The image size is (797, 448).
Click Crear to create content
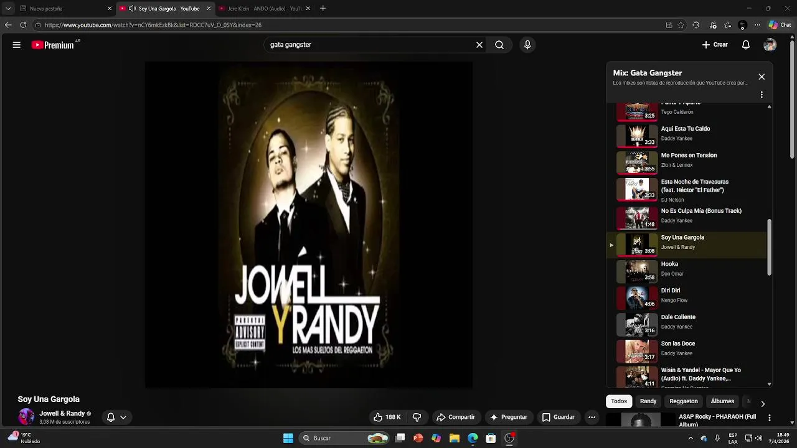pos(715,45)
